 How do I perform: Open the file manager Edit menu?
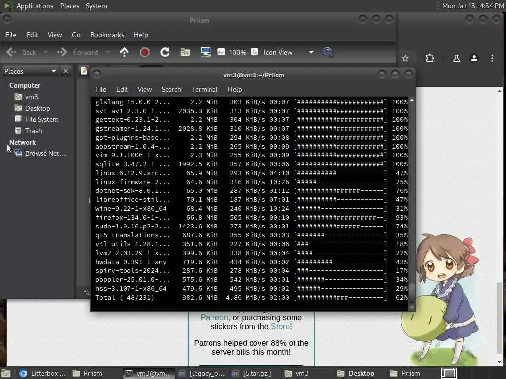tap(32, 35)
